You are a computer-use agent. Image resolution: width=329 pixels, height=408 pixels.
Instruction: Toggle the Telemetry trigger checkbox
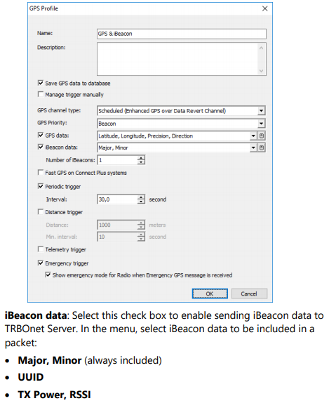(x=41, y=249)
